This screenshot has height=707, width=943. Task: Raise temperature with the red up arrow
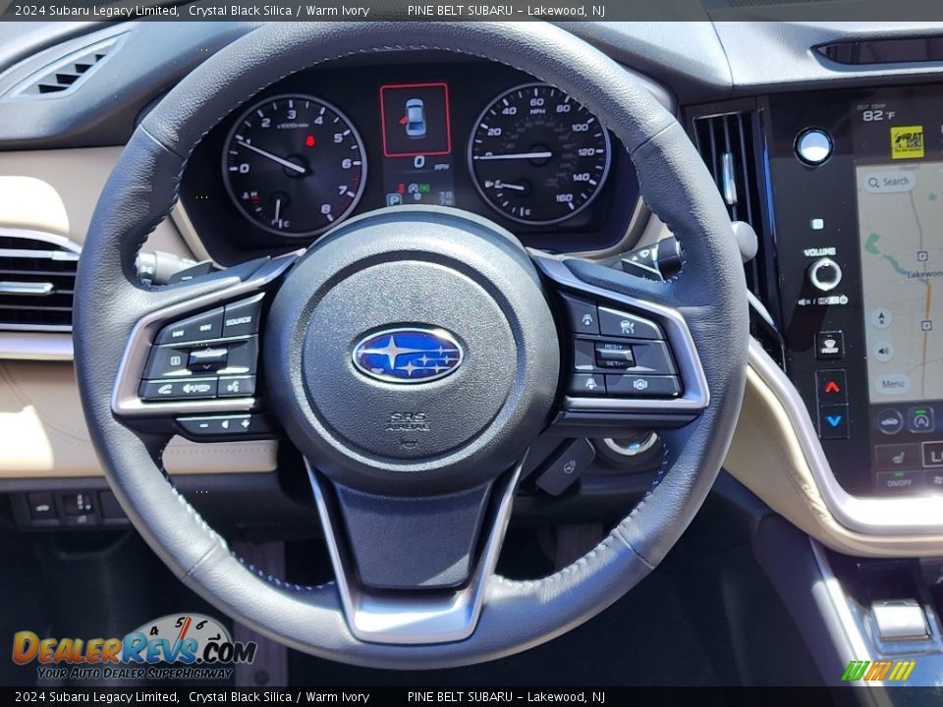[832, 387]
